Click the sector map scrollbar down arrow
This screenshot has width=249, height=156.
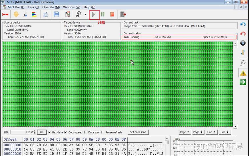click(235, 126)
